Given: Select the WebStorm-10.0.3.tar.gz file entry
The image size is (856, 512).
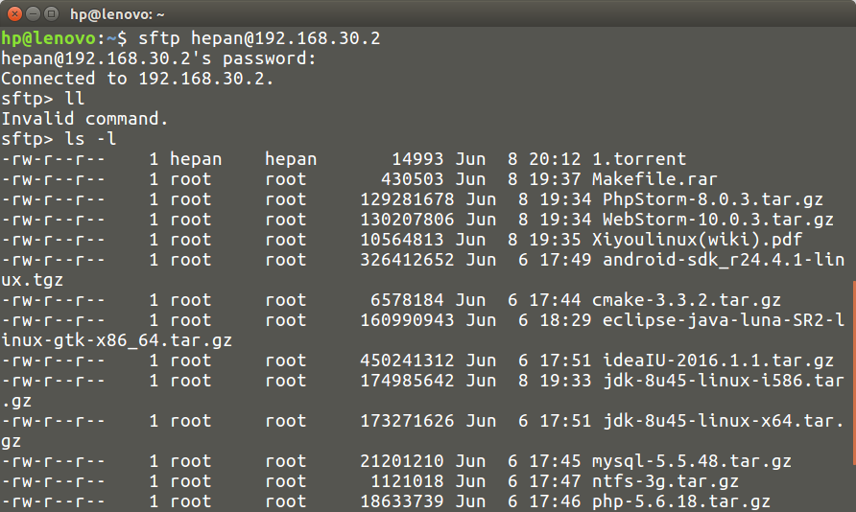Looking at the screenshot, I should [718, 220].
